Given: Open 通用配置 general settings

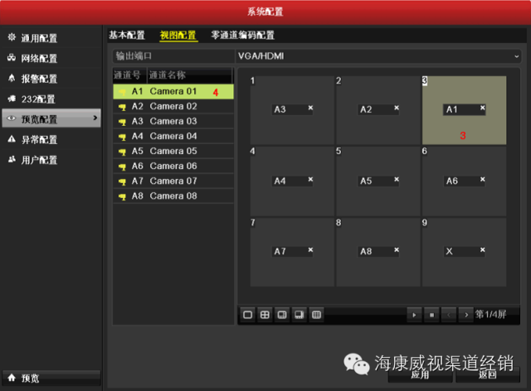Looking at the screenshot, I should pyautogui.click(x=51, y=38).
